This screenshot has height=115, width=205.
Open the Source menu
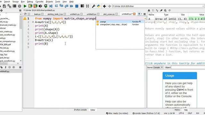point(15,2)
